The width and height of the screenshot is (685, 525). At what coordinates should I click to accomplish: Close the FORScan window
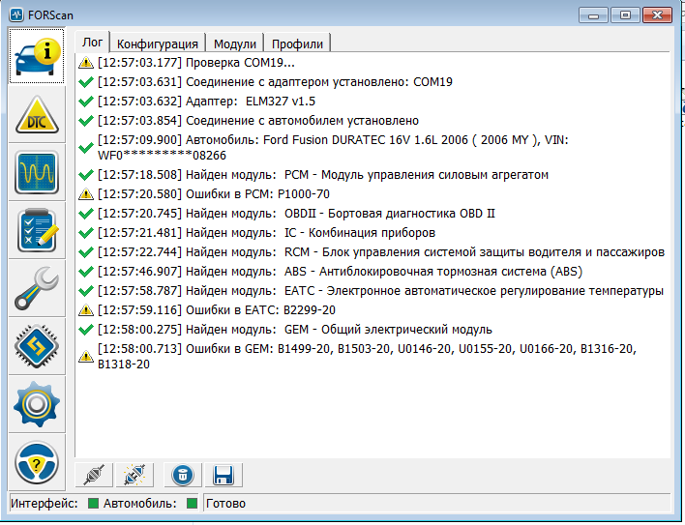tap(657, 15)
